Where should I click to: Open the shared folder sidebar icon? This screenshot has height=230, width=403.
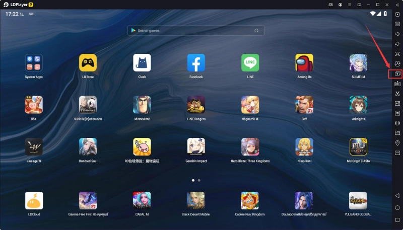coord(397,133)
